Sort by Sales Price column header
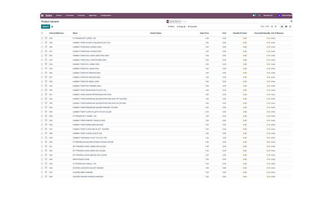Viewport: 333px width, 203px height. click(x=204, y=33)
